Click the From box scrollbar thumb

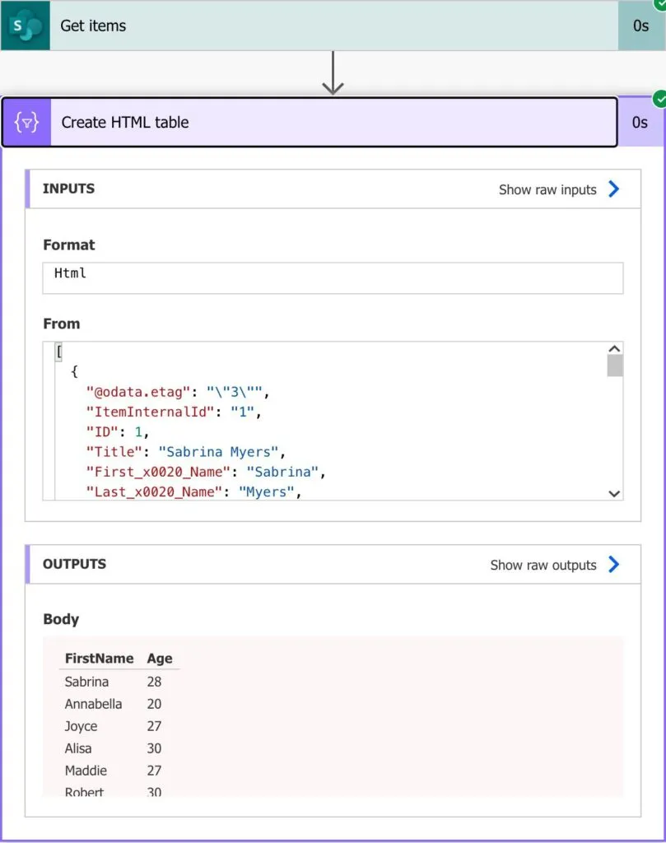click(x=614, y=366)
